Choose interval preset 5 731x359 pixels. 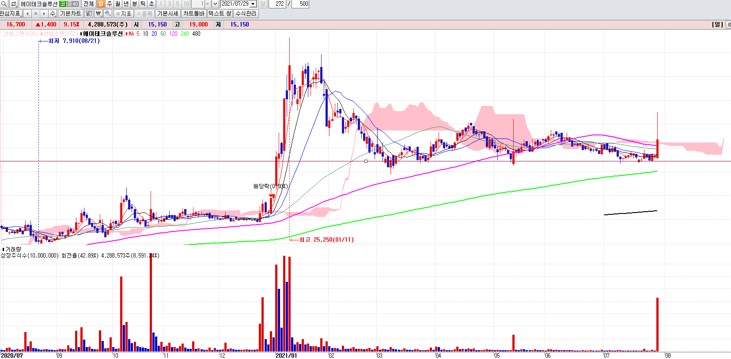(178, 4)
